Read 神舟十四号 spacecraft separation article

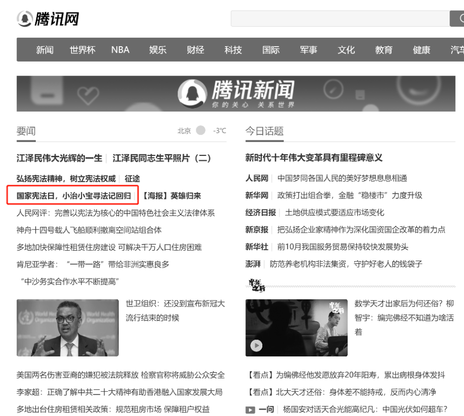coord(89,230)
